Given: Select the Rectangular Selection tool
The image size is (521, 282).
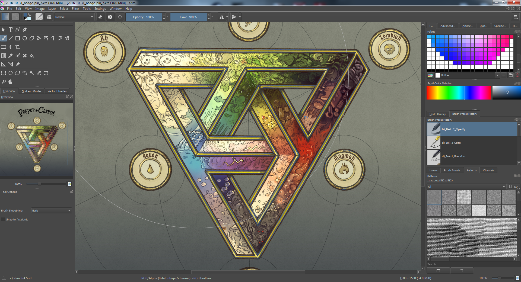Looking at the screenshot, I should click(x=4, y=73).
